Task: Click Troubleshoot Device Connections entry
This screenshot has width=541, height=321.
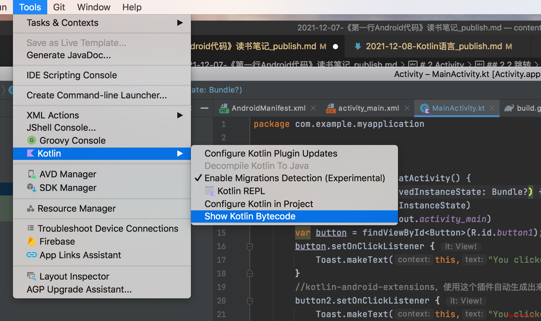Action: [x=108, y=228]
